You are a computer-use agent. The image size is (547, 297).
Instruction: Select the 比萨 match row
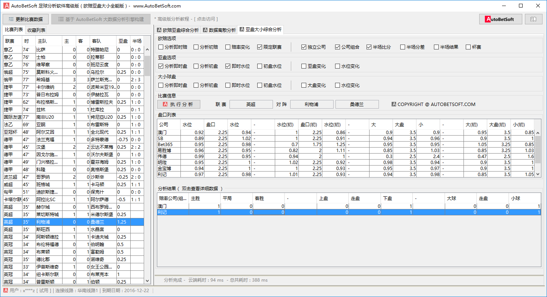[x=73, y=49]
